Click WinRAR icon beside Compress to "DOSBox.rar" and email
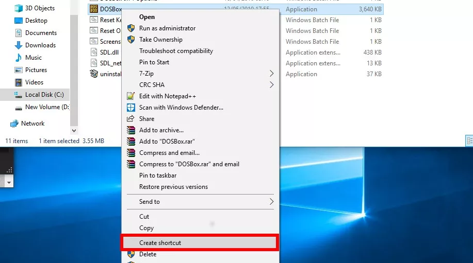This screenshot has height=263, width=473. (x=131, y=164)
